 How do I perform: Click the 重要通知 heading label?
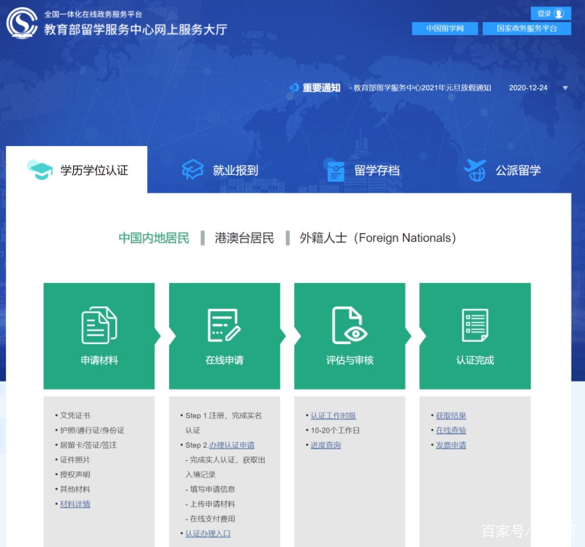[321, 88]
